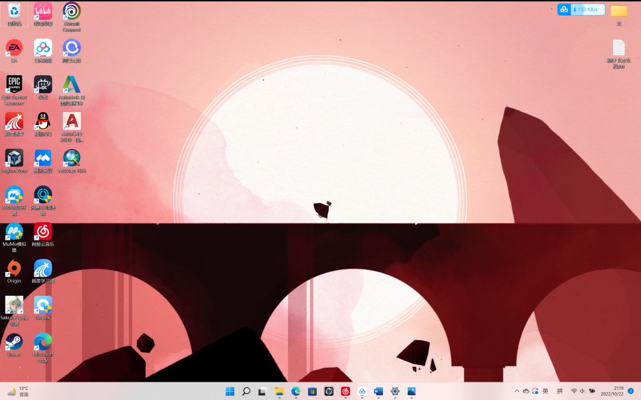
Task: Select the MuMu multi-instance desktop shortcut
Action: [14, 201]
